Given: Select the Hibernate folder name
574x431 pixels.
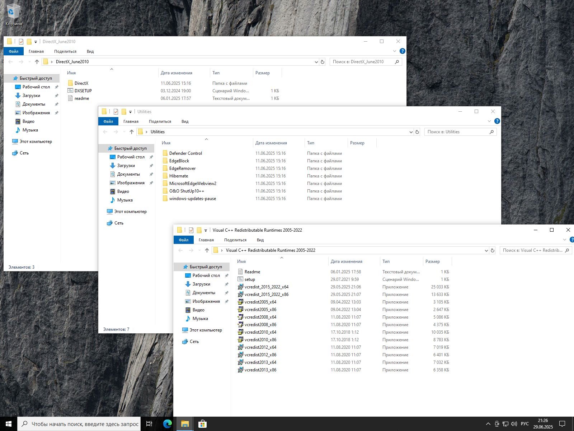Looking at the screenshot, I should coord(179,176).
